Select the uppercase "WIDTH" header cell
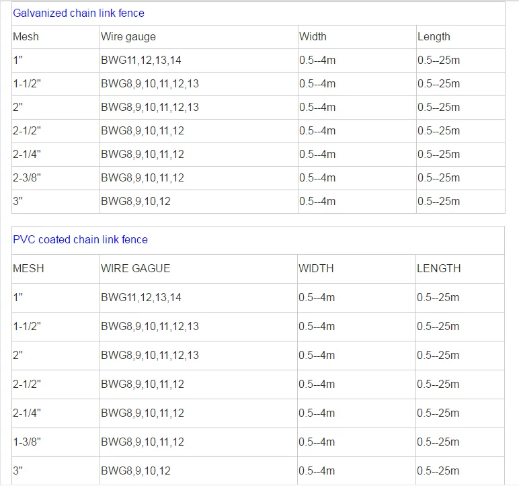519x488 pixels. coord(316,268)
